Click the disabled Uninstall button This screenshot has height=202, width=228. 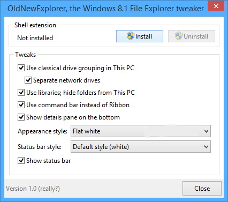point(192,36)
